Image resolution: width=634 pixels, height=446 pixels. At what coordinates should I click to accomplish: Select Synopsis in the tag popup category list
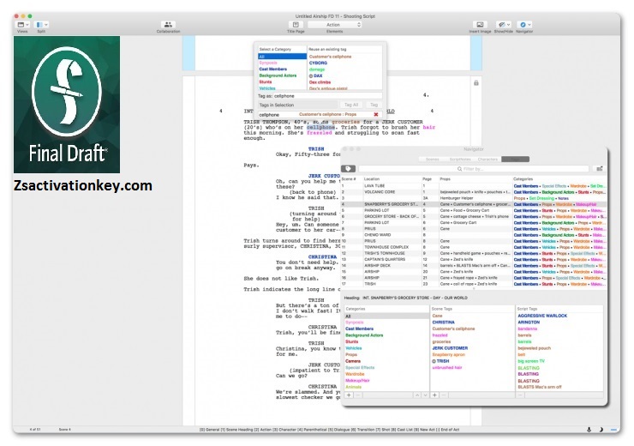tap(268, 63)
